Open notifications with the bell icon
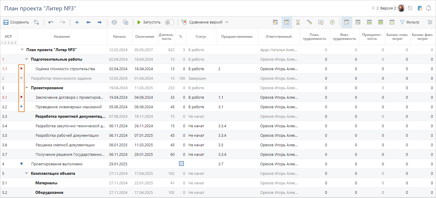436x198 pixels. [x=429, y=8]
